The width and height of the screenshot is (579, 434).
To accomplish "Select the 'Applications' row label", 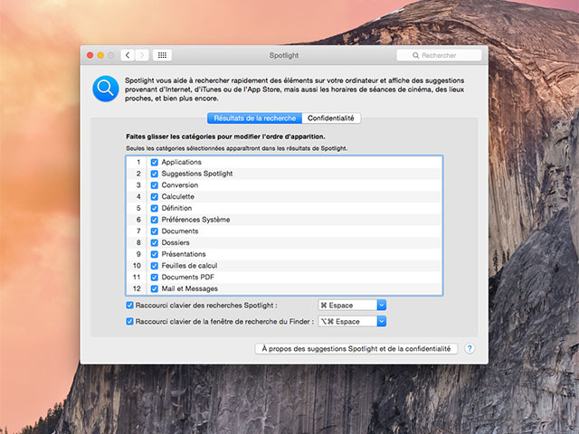I will click(x=181, y=162).
